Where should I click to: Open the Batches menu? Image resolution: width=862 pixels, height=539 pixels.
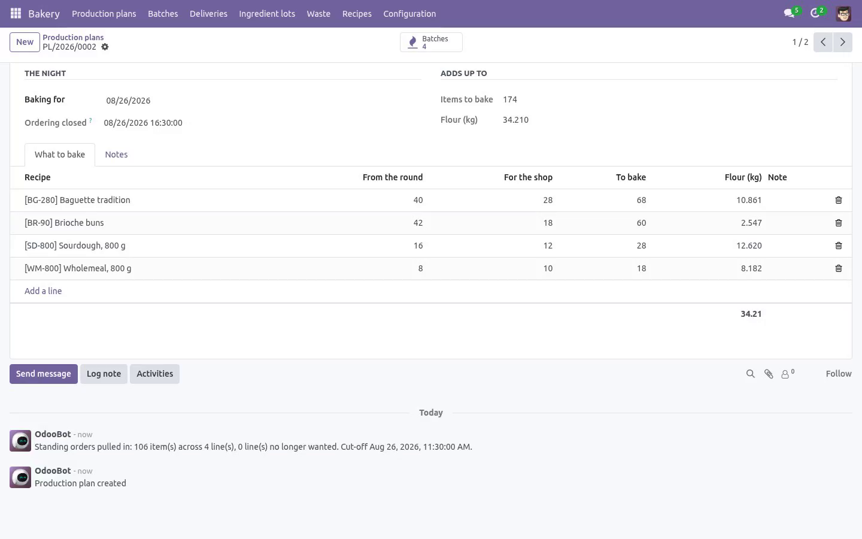pos(163,13)
